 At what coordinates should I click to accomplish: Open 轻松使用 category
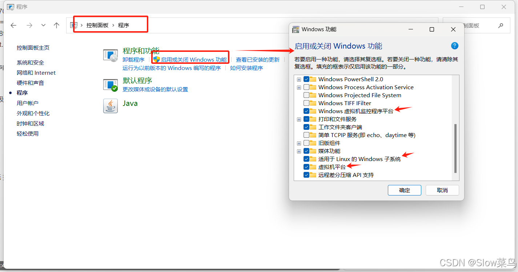(28, 133)
